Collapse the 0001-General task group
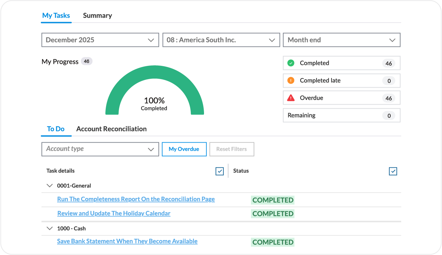442x255 pixels. (x=50, y=186)
